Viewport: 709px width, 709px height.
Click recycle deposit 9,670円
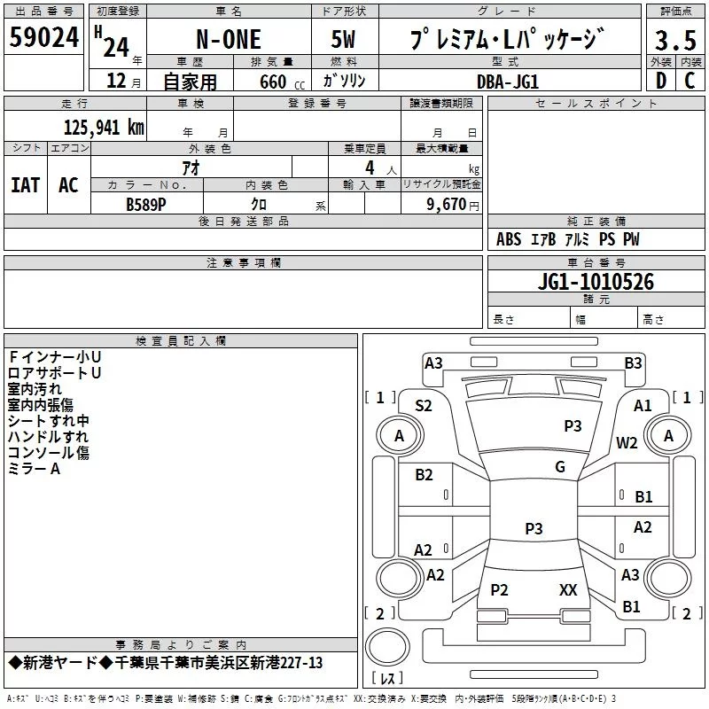click(x=453, y=205)
